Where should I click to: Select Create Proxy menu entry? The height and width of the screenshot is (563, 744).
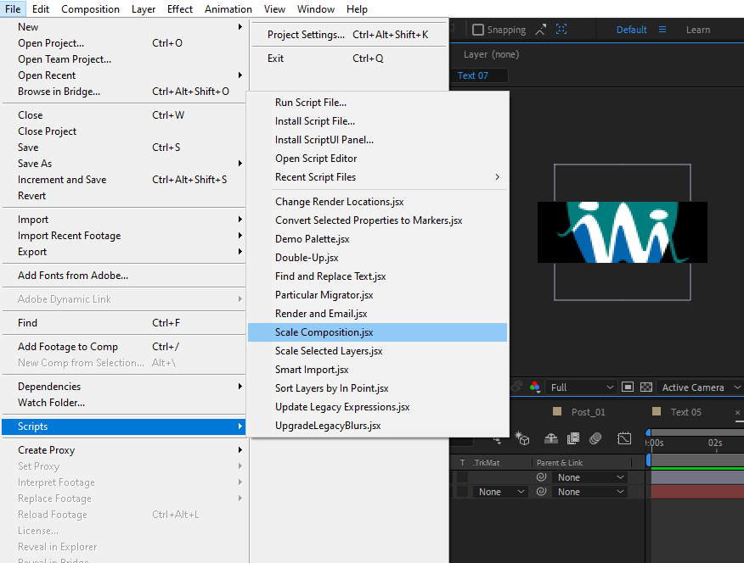tap(124, 450)
